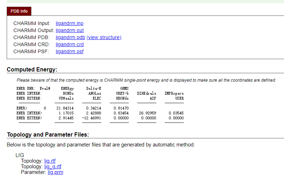
Task: Open the lig.prm parameter file
Action: point(55,172)
